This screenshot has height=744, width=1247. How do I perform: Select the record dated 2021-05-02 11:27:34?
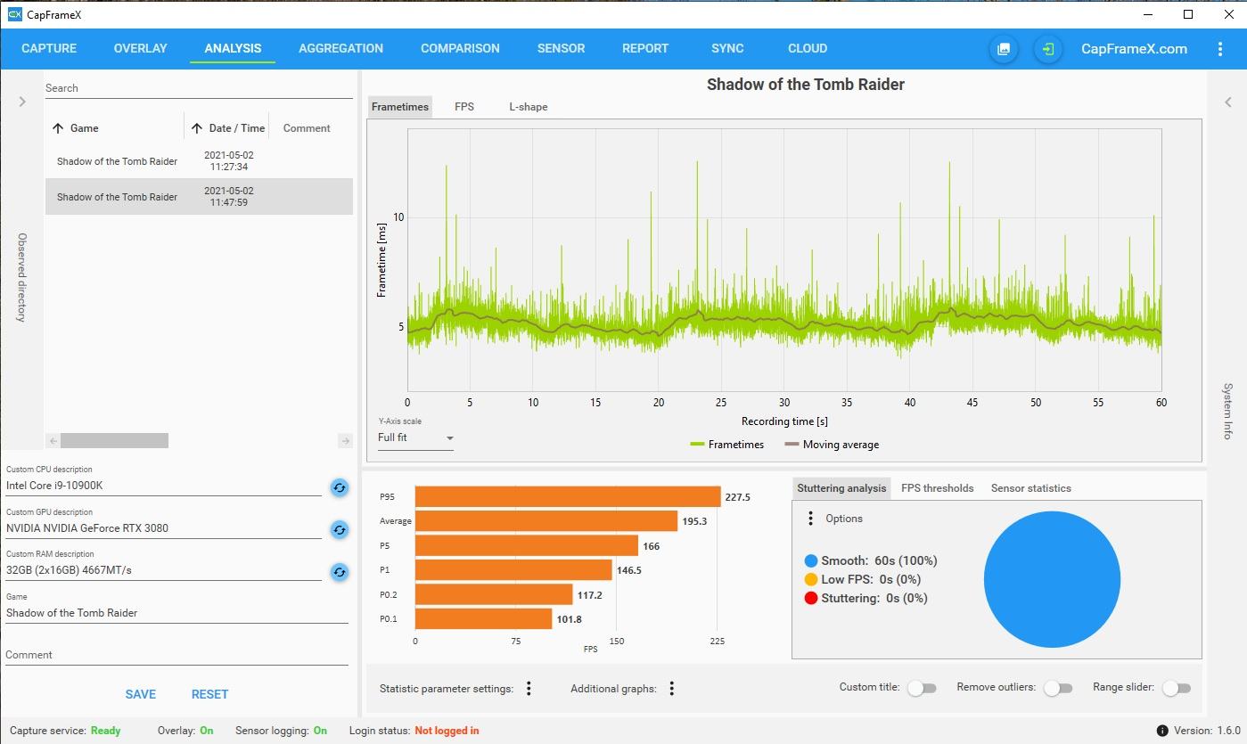(x=200, y=161)
